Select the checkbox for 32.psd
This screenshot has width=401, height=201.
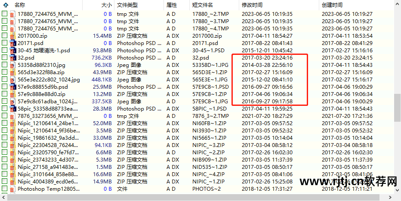click(4, 57)
